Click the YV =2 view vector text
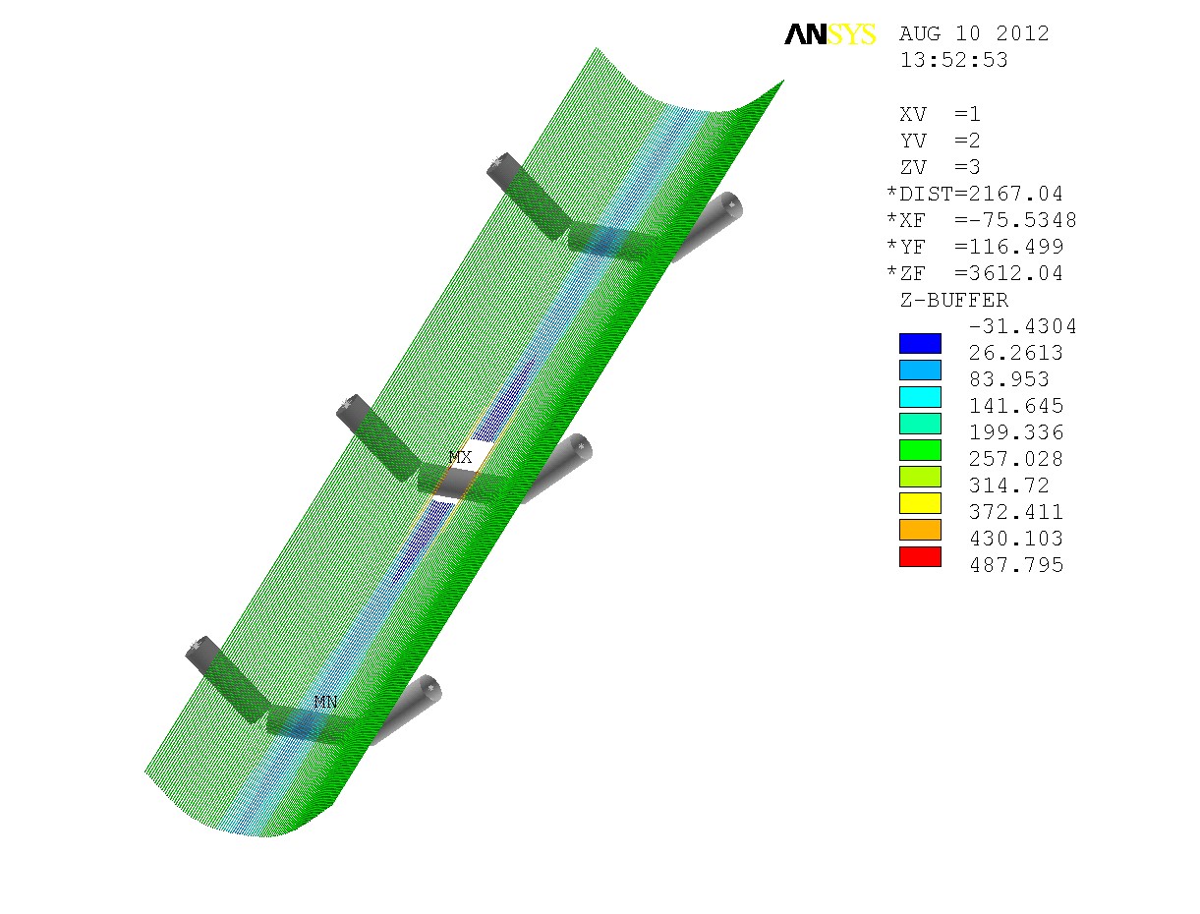Screen dimensions: 1200x914 941,141
